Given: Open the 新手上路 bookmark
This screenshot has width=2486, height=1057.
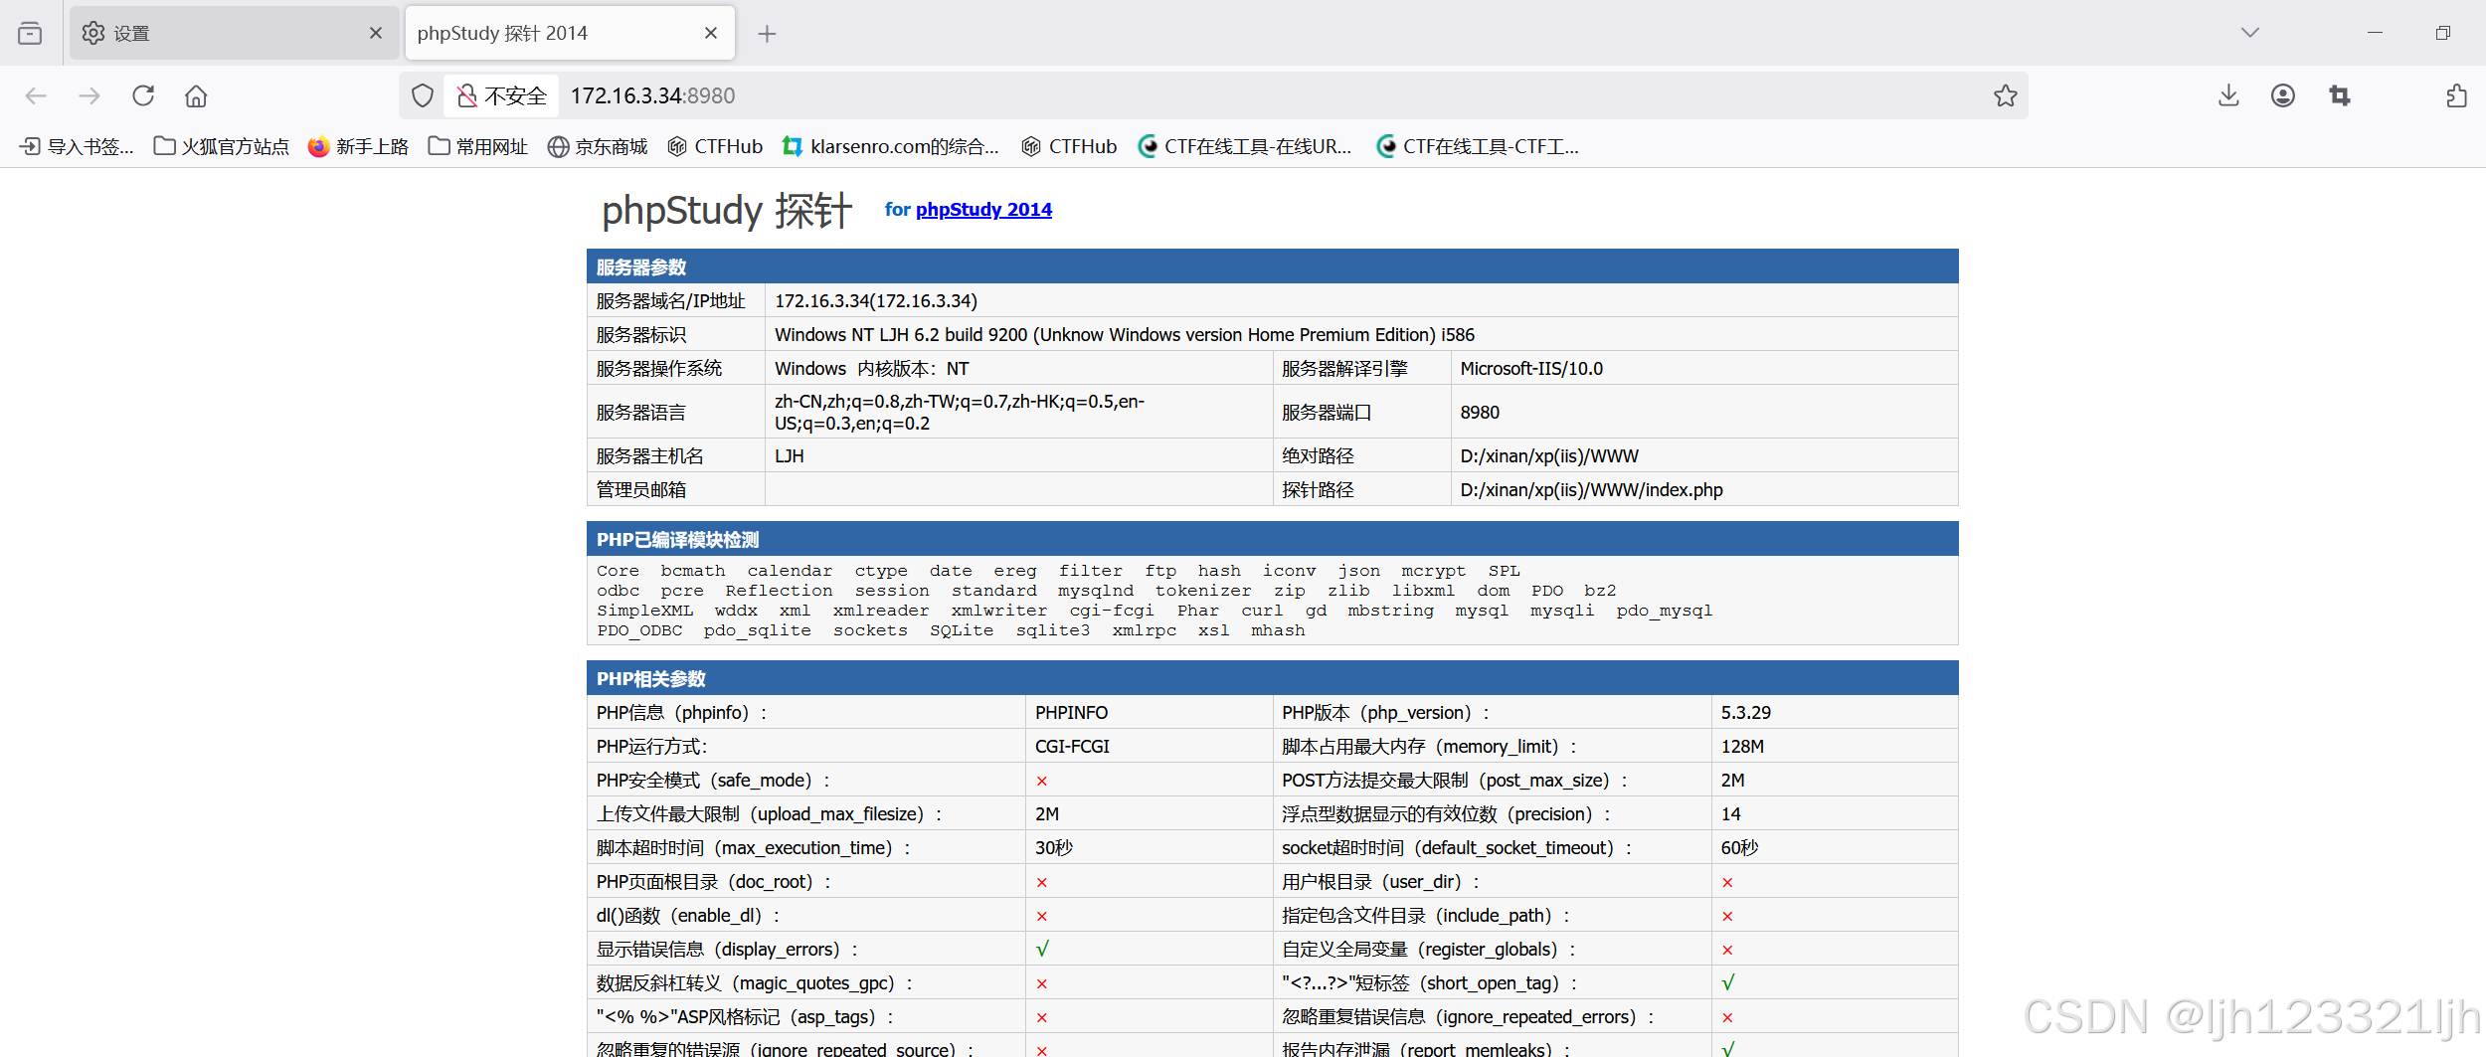Looking at the screenshot, I should coord(358,146).
